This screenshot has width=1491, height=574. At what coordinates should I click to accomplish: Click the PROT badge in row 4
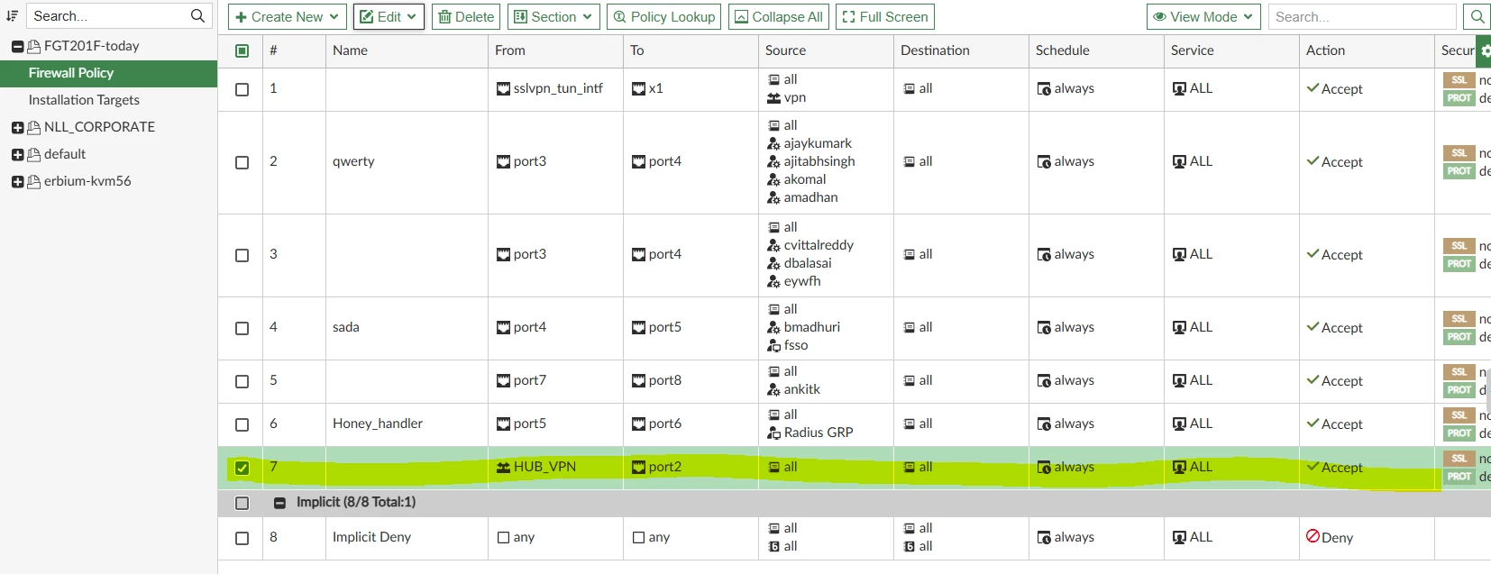(1459, 337)
